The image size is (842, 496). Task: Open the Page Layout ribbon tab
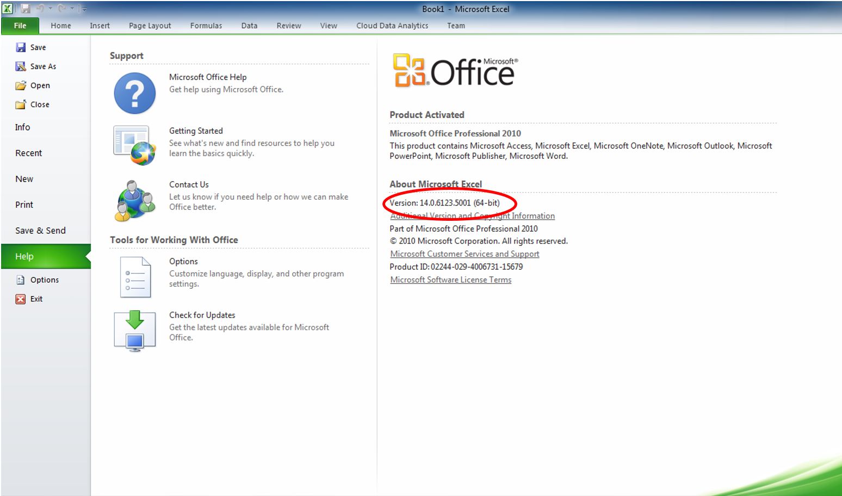pyautogui.click(x=150, y=26)
